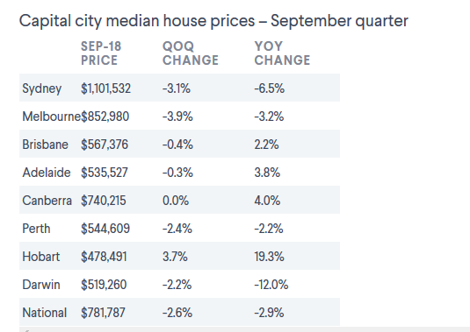Click National's $781,787 price cell
This screenshot has width=470, height=332.
(x=103, y=313)
